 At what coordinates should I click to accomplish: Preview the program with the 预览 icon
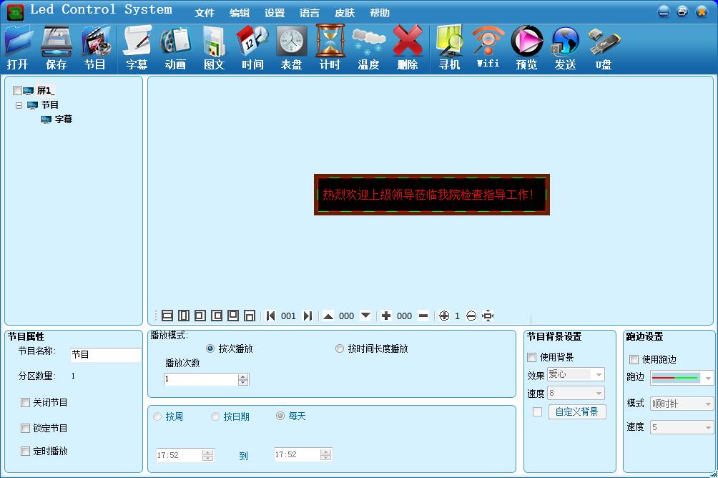[526, 47]
